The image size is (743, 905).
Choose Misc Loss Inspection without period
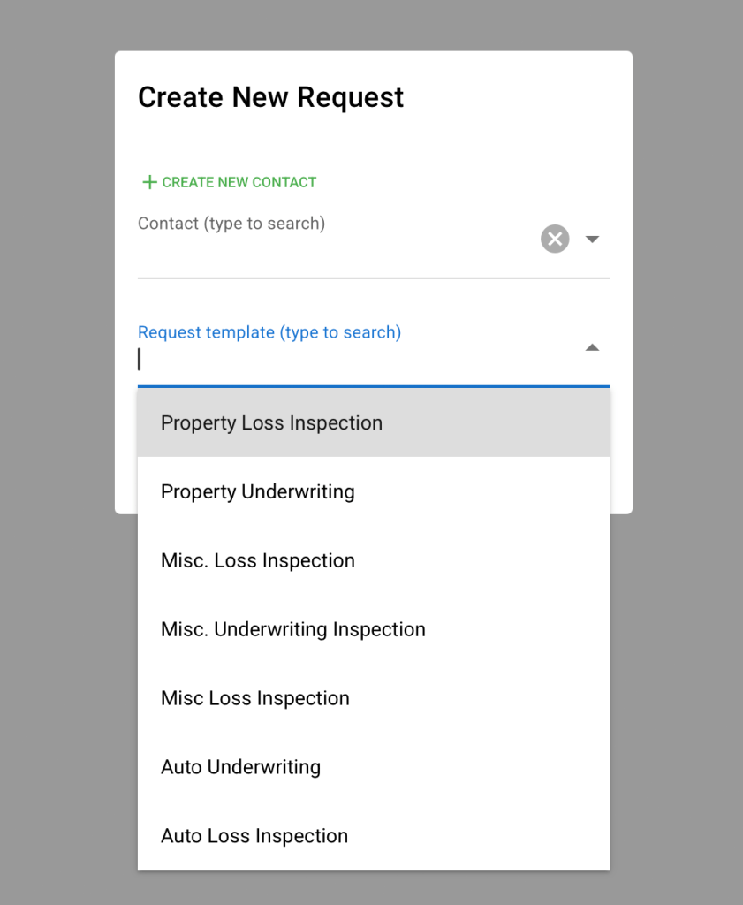click(x=255, y=699)
